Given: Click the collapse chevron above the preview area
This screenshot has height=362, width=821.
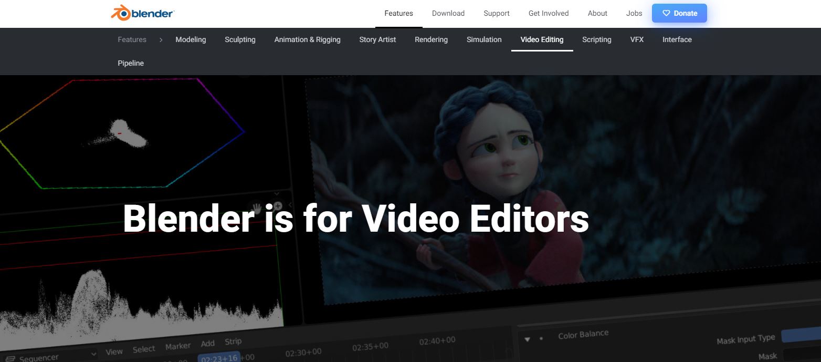Looking at the screenshot, I should coord(277,193).
